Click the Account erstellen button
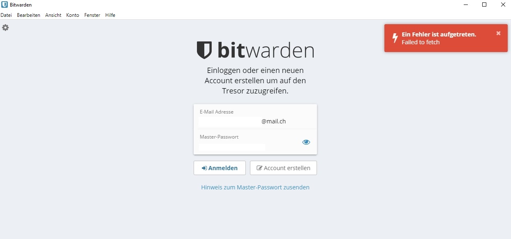 (283, 168)
